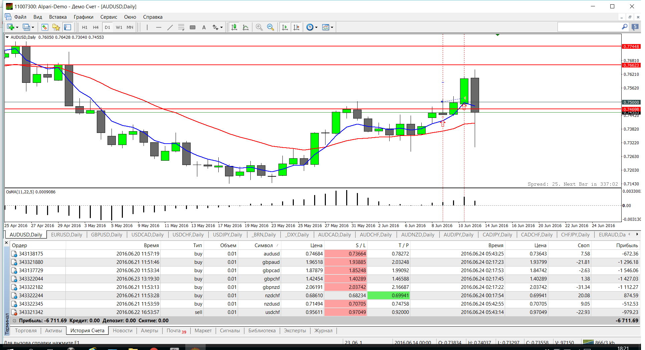
Task: Open the Сервис menu
Action: [109, 17]
